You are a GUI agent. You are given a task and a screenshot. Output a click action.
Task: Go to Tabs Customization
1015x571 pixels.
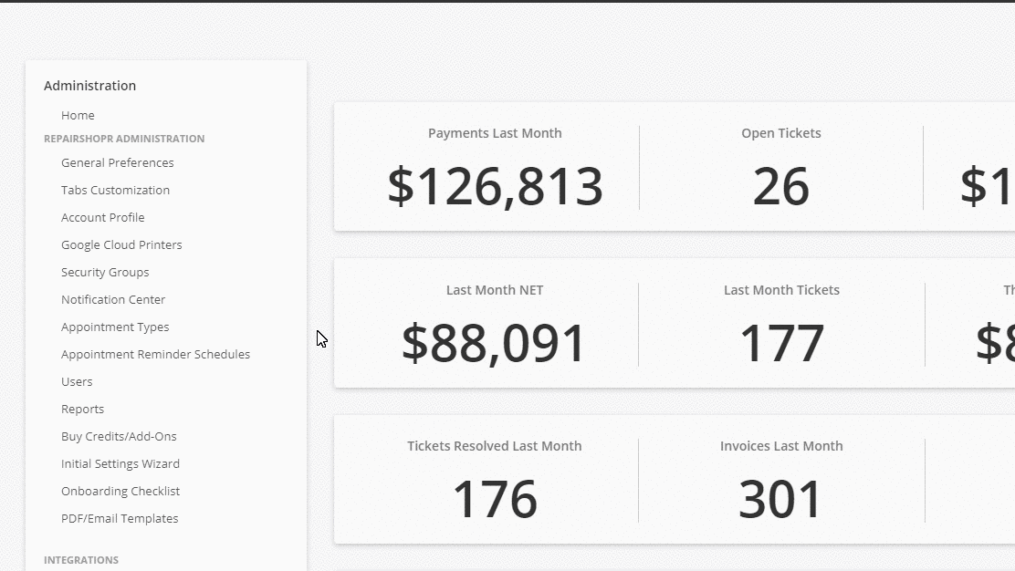pos(115,190)
